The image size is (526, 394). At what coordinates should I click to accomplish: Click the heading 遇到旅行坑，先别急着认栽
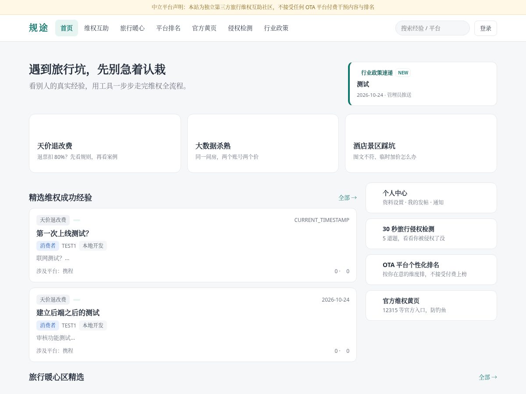[x=97, y=70]
